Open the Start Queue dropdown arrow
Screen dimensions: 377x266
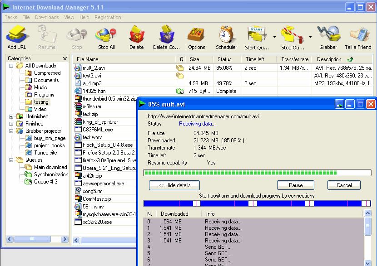[275, 37]
